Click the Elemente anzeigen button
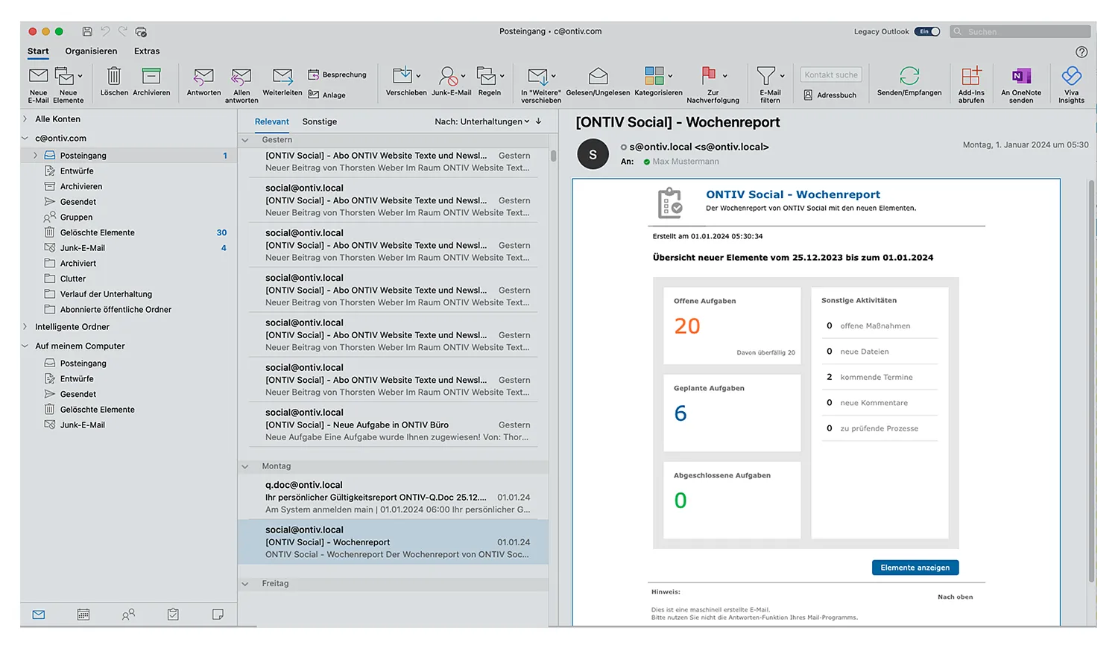Screen dimensions: 1118x648 click(915, 568)
